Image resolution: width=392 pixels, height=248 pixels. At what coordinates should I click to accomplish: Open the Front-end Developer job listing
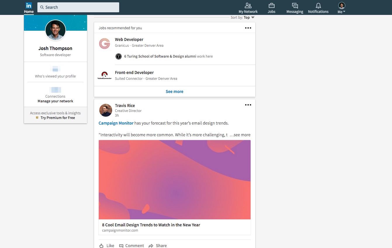click(134, 73)
